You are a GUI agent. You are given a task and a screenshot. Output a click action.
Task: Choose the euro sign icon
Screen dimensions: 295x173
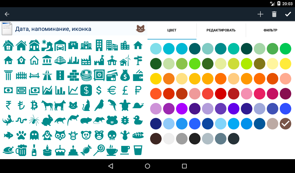point(112,91)
